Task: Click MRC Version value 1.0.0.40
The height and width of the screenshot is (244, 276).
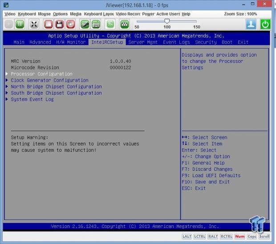Action: (120, 61)
